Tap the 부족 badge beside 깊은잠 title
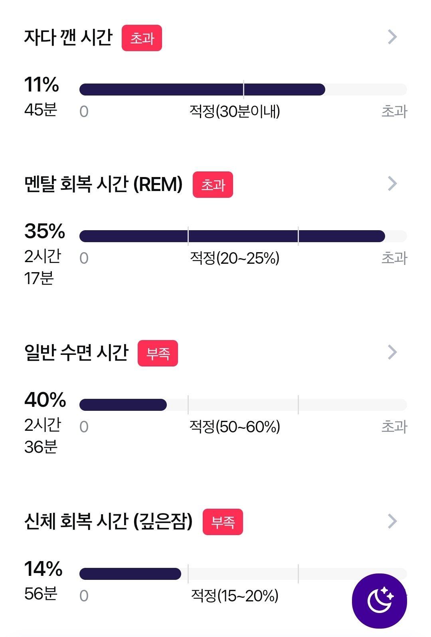Viewport: 431px width, 637px height. (x=223, y=522)
